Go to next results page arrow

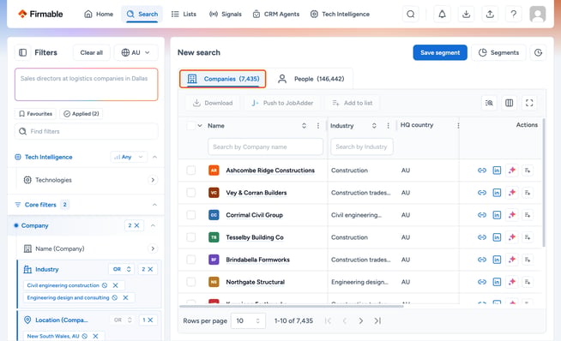[x=360, y=320]
